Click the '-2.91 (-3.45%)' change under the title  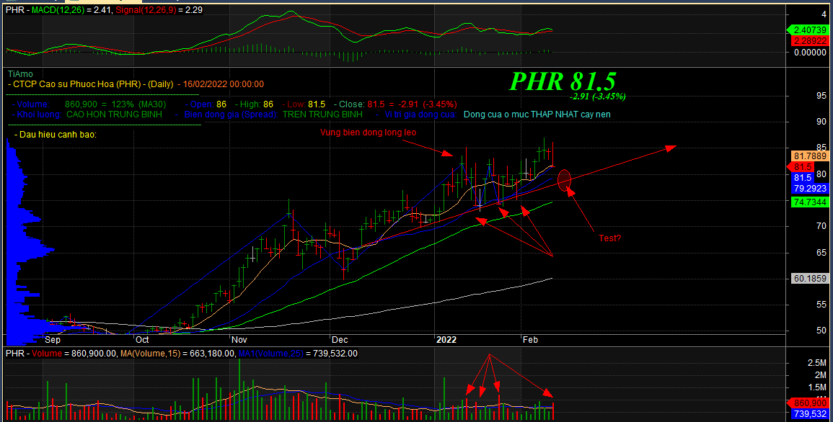click(x=597, y=96)
